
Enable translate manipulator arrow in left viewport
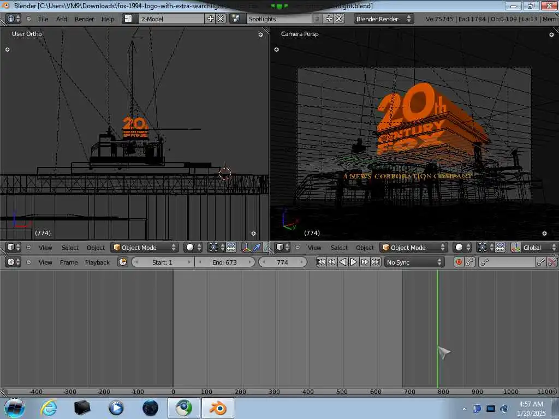pos(257,247)
